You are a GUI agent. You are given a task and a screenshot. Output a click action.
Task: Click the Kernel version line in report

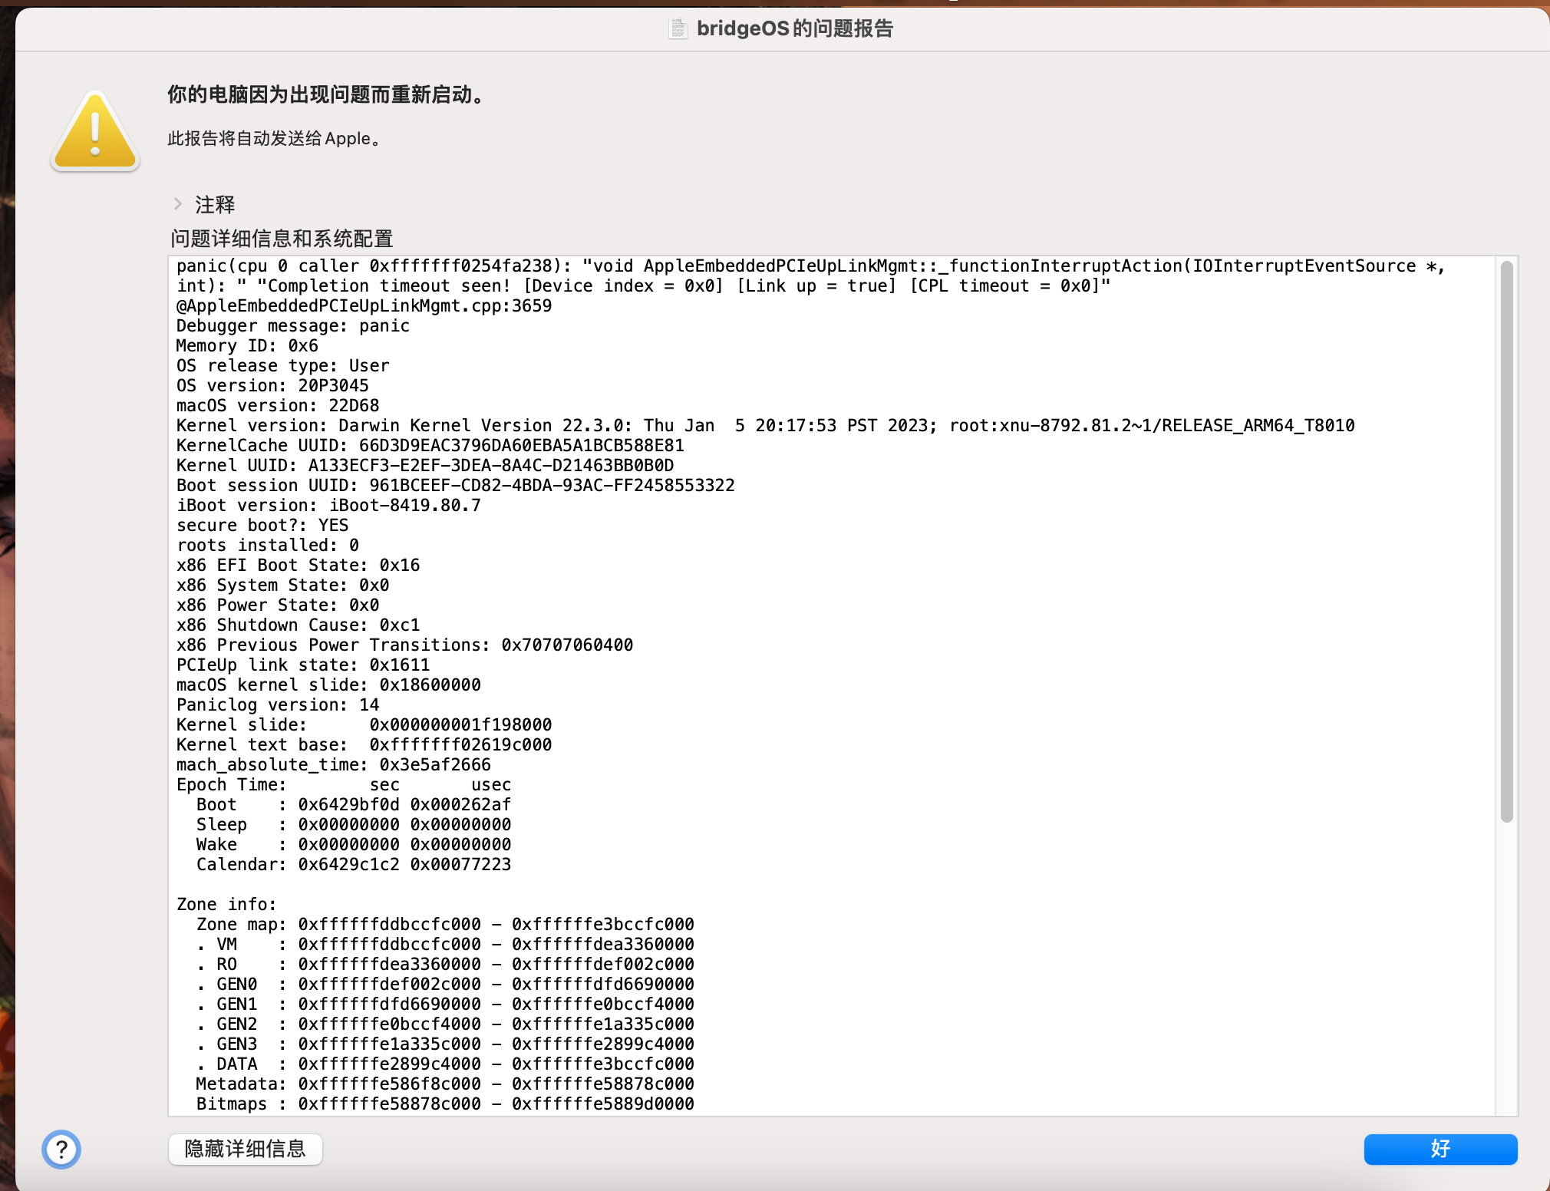765,426
